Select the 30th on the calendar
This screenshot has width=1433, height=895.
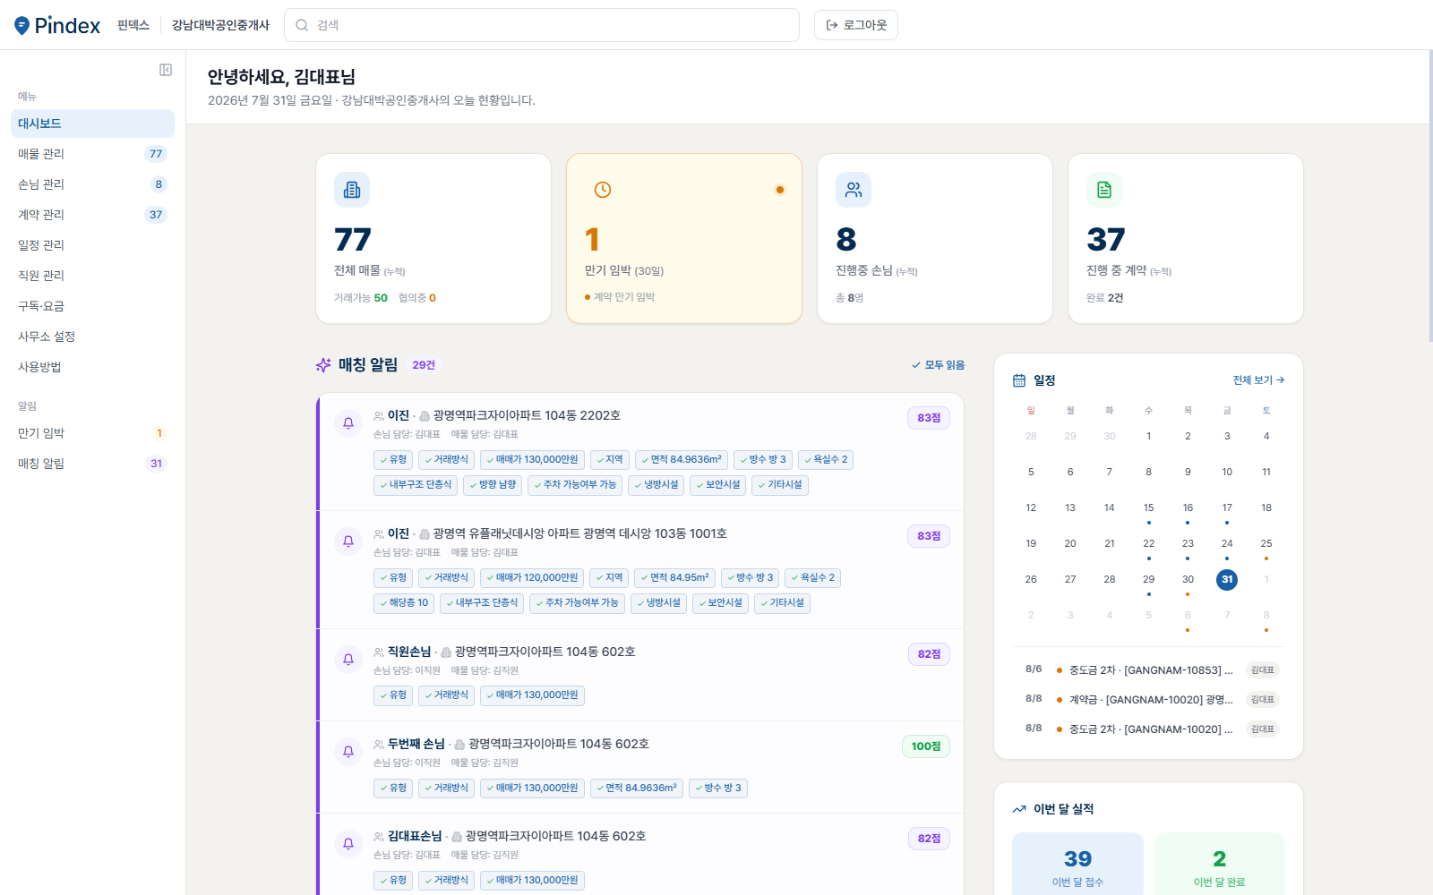tap(1188, 580)
